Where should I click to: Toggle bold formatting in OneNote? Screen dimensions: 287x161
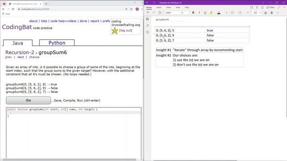click(193, 13)
